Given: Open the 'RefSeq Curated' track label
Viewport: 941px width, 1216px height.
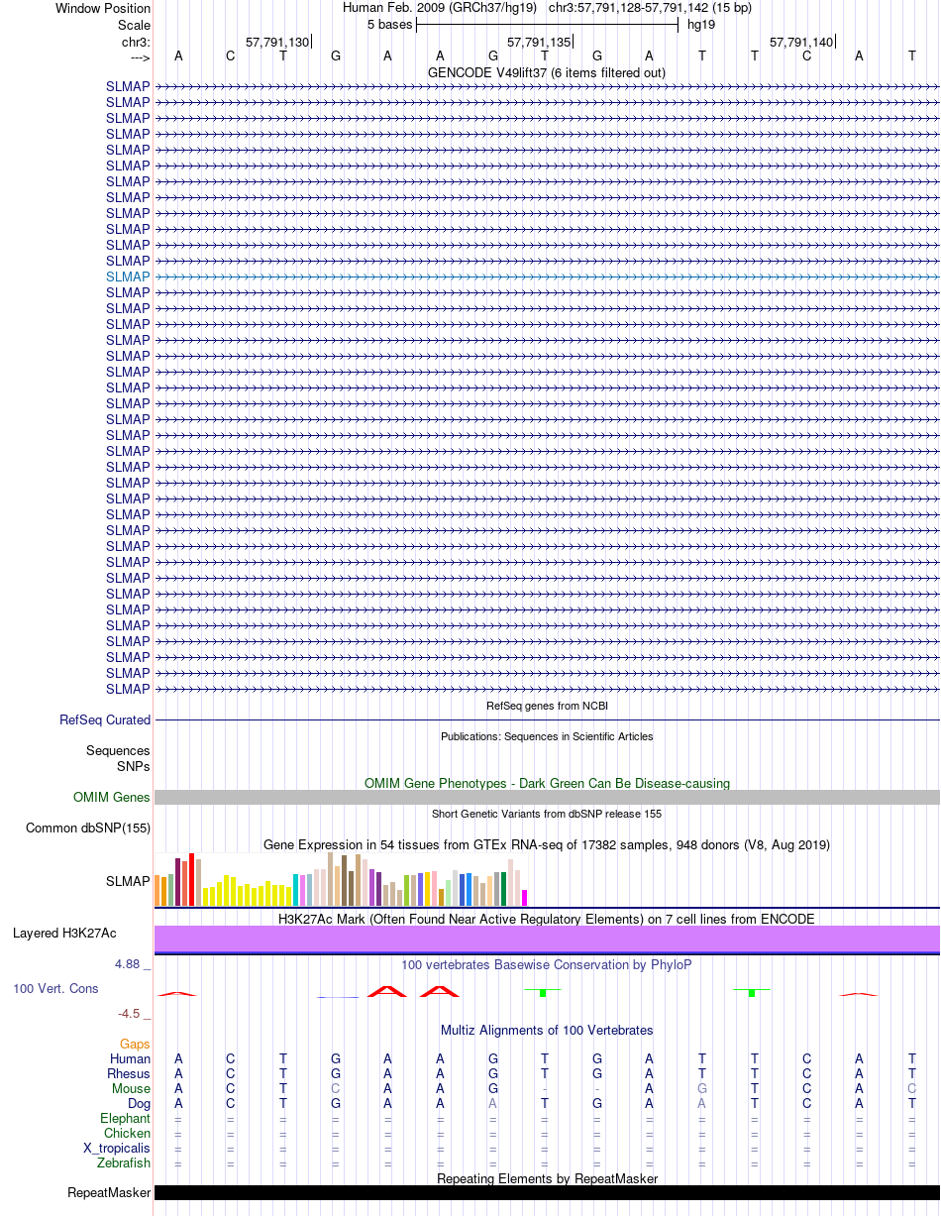Looking at the screenshot, I should (105, 720).
